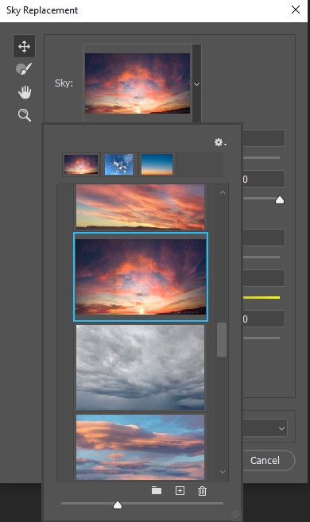
Task: Open the sky presets gear menu
Action: [x=219, y=142]
